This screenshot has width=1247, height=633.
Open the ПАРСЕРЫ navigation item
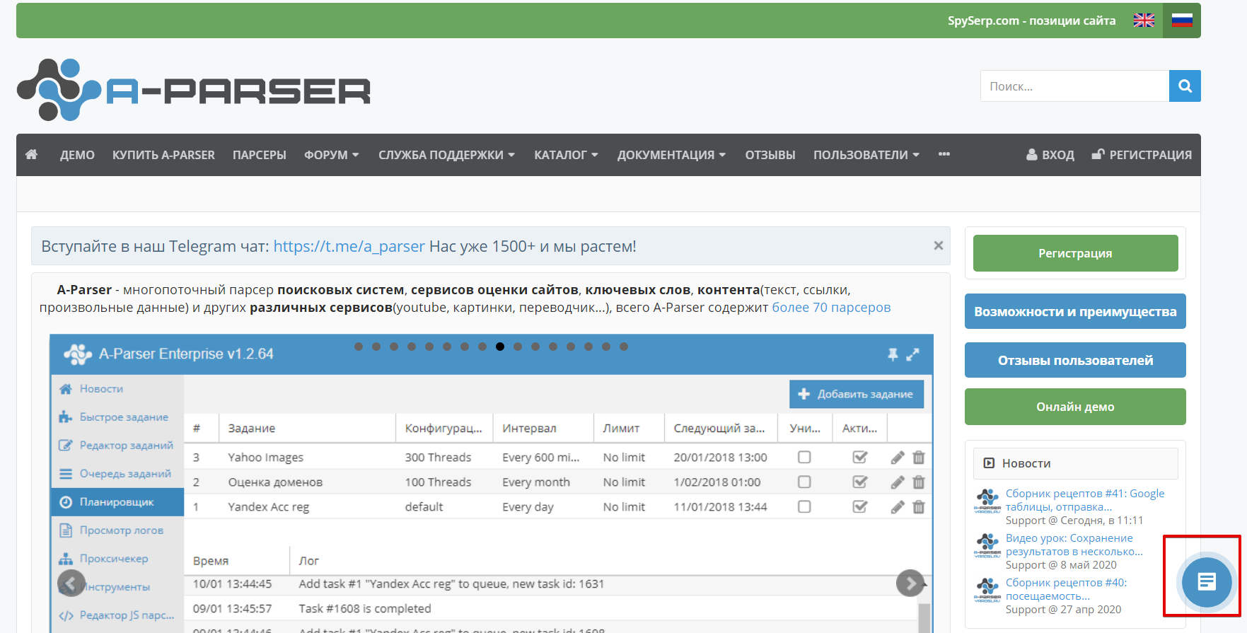260,155
